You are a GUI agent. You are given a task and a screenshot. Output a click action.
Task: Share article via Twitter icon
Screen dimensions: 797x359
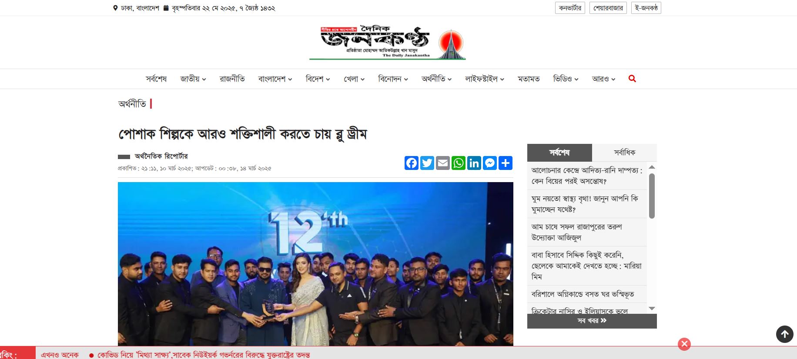click(427, 163)
